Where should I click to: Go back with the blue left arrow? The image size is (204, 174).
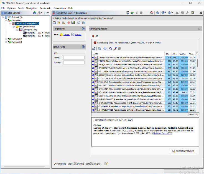157,13
